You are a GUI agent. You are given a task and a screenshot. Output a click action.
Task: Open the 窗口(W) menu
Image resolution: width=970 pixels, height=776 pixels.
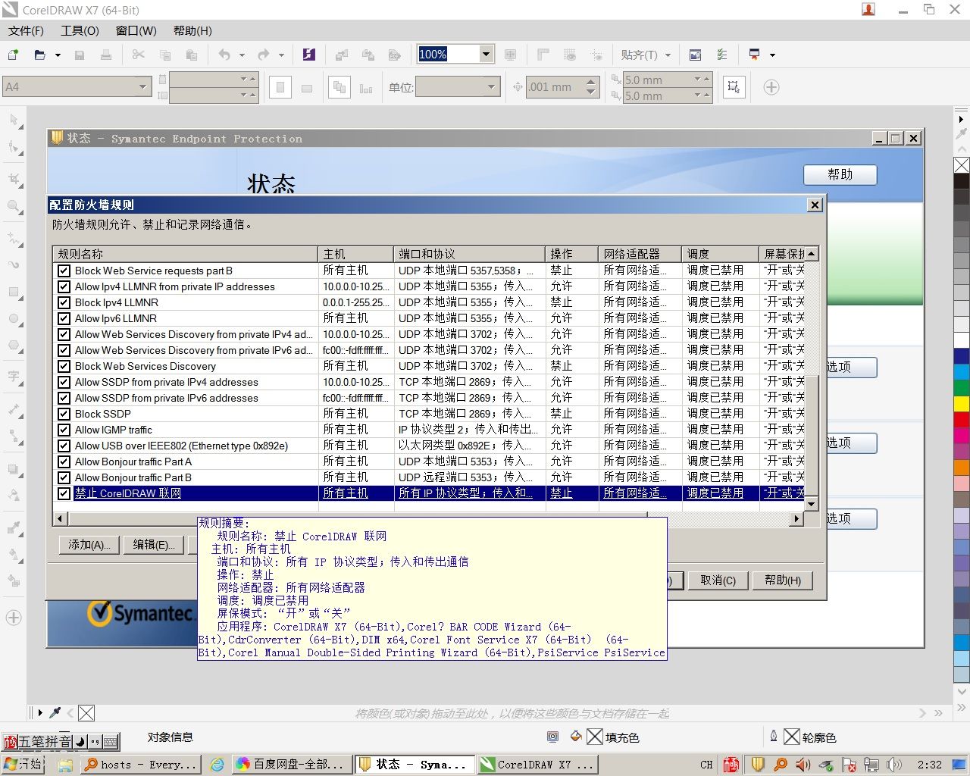[136, 31]
